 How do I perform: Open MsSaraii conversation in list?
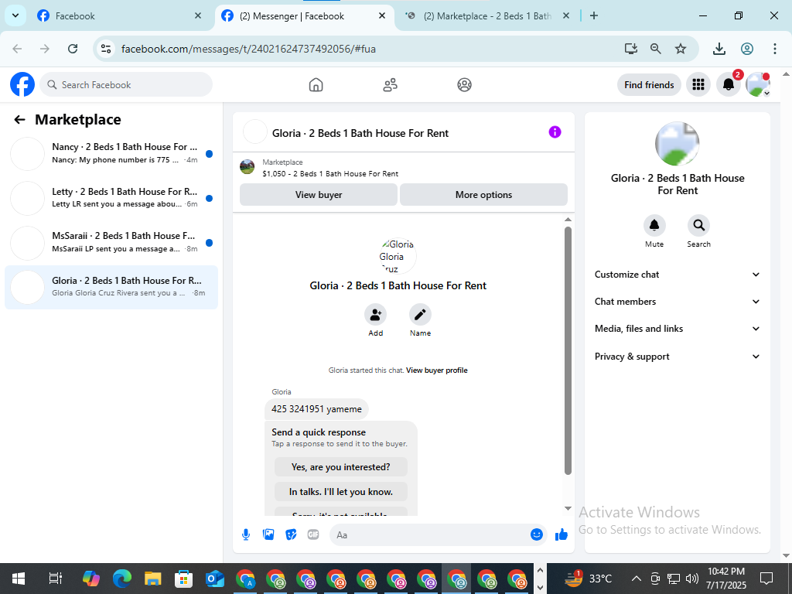(111, 242)
